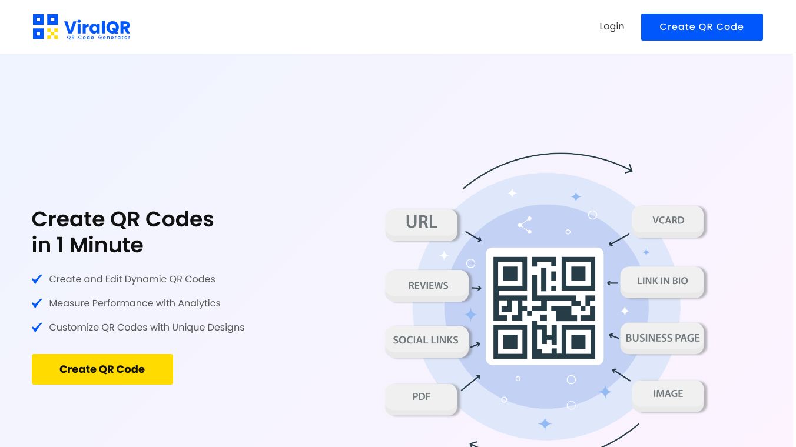The width and height of the screenshot is (796, 447).
Task: Click the VCARD label in the illustration
Action: point(668,221)
